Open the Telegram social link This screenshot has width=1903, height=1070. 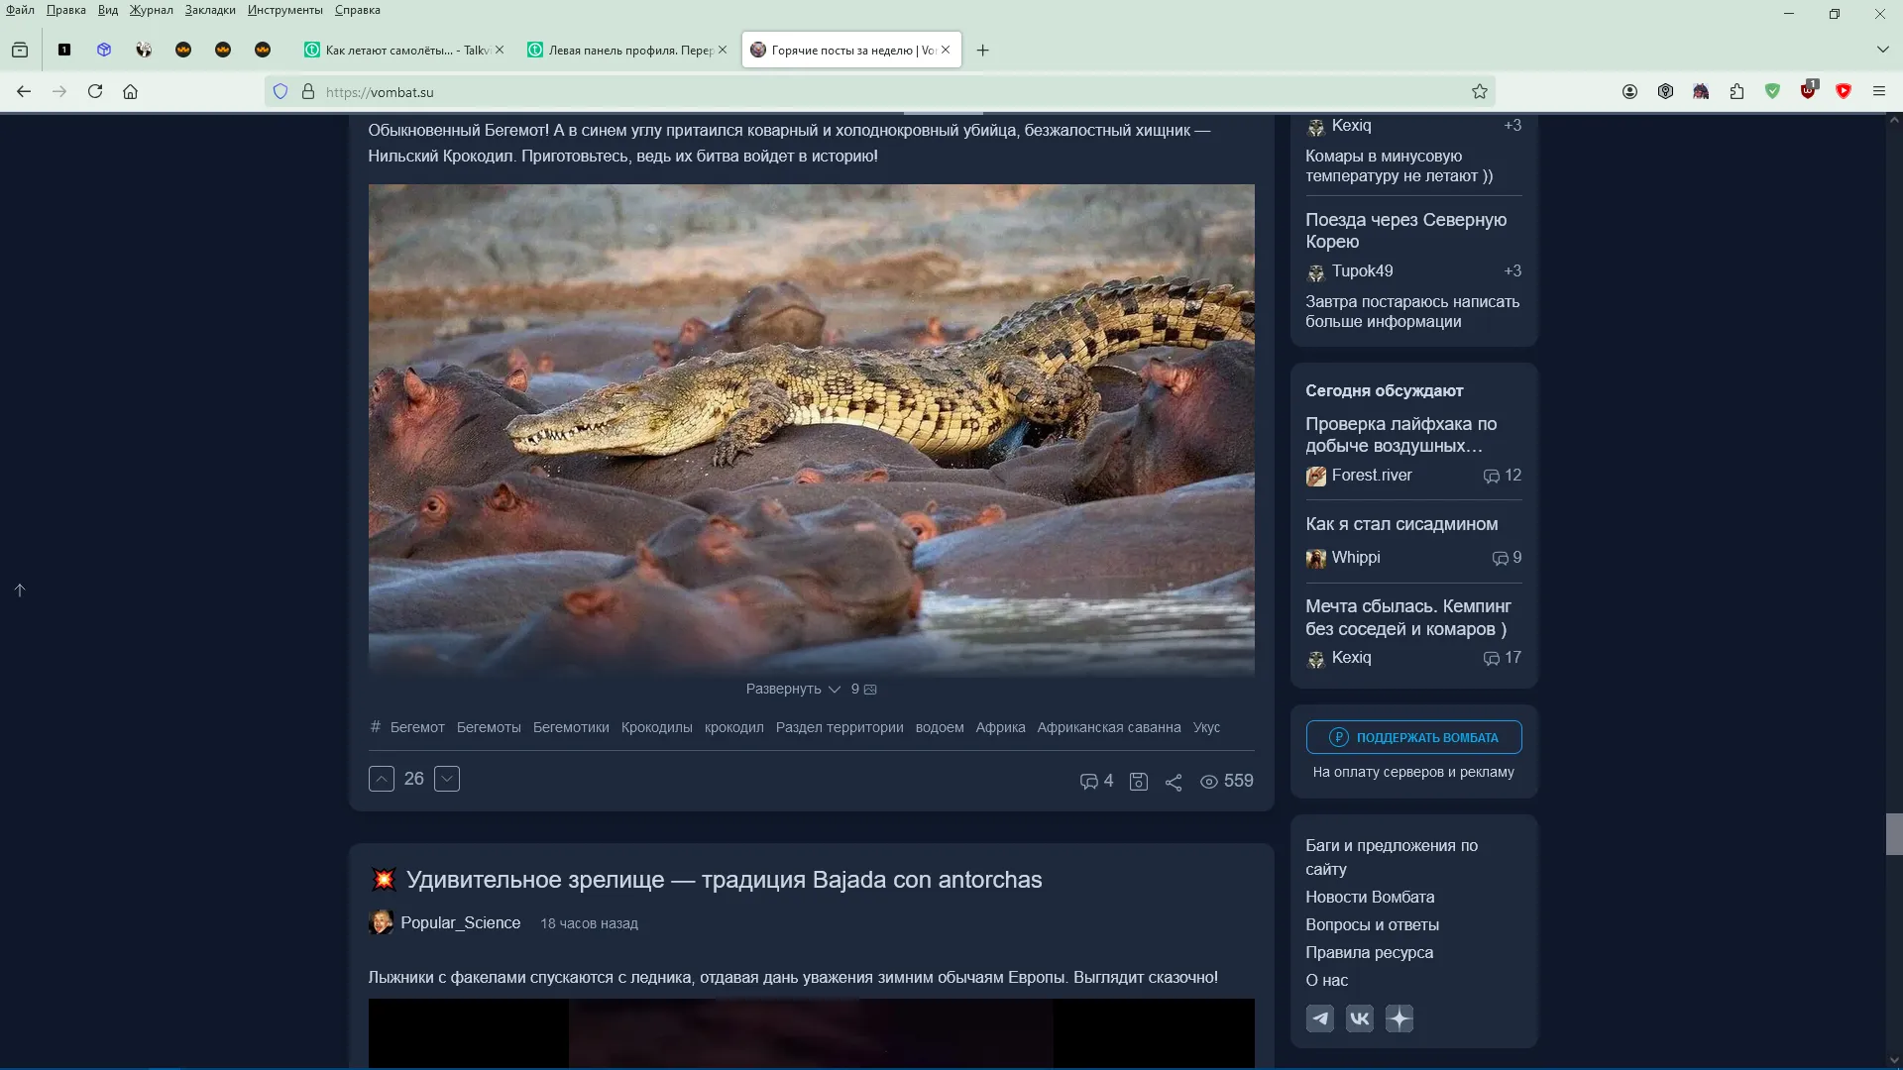(1320, 1018)
